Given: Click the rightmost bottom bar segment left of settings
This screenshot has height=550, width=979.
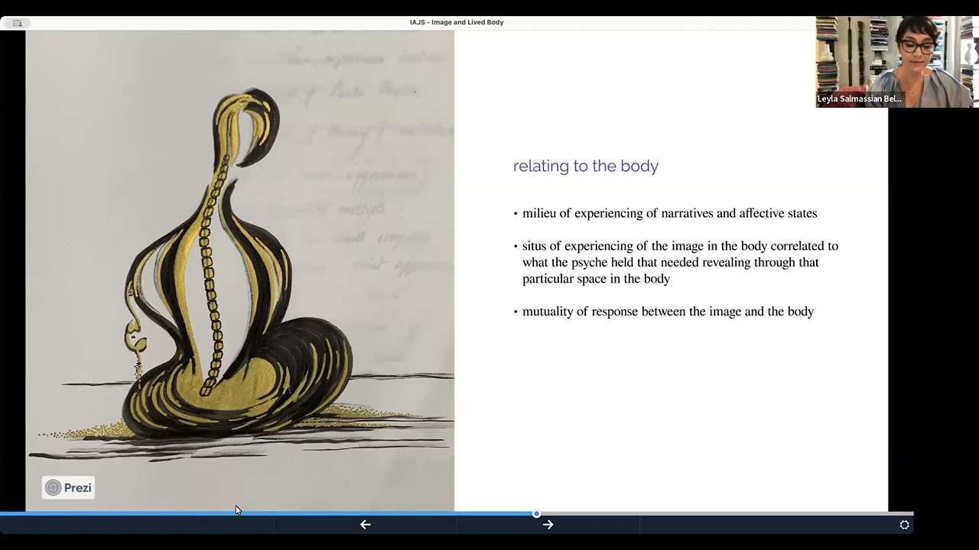Looking at the screenshot, I should click(x=765, y=525).
